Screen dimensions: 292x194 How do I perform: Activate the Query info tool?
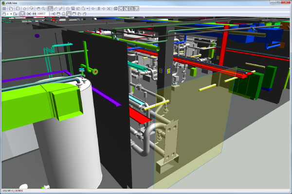click(51, 9)
